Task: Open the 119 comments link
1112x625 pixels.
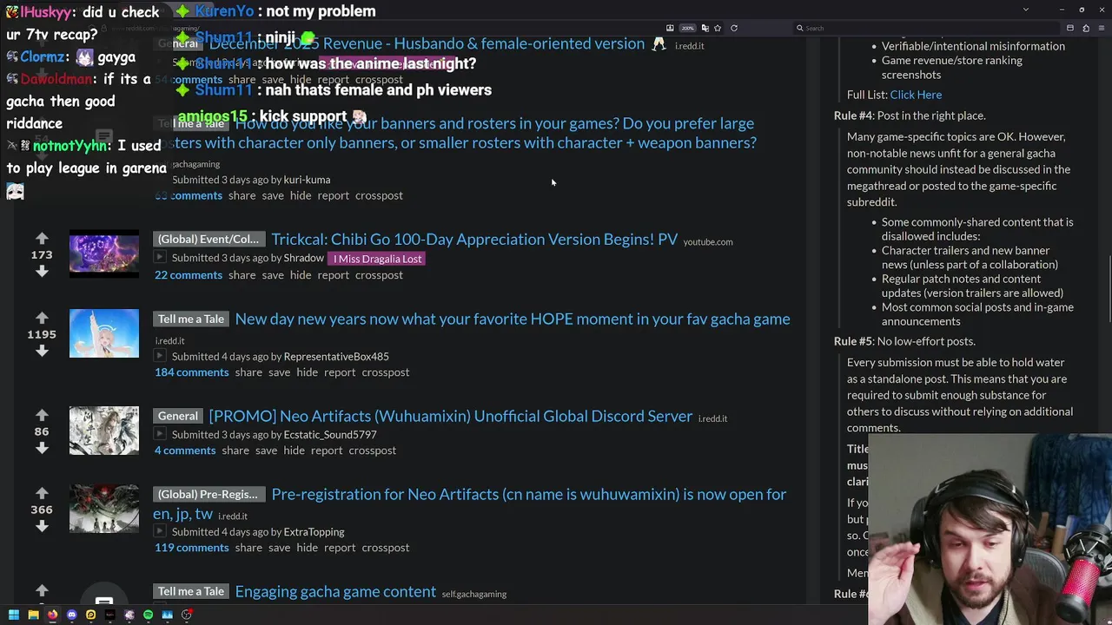Action: click(x=192, y=548)
